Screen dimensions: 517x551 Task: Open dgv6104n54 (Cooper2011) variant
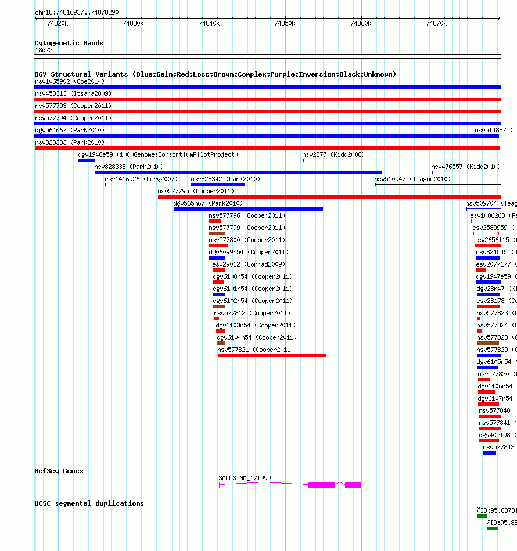tap(257, 337)
